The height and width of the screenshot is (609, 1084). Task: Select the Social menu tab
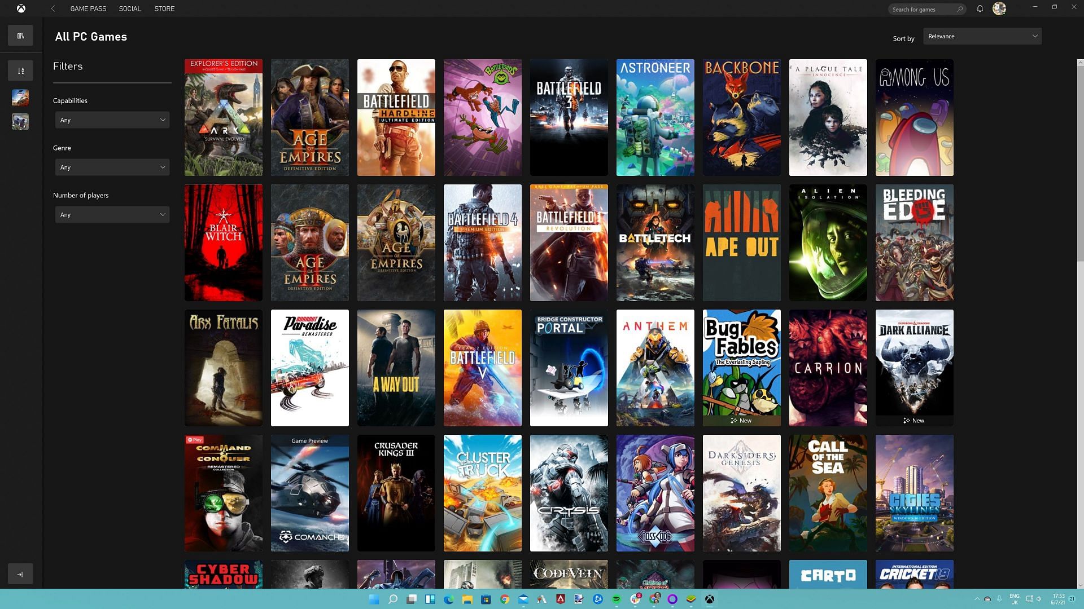pyautogui.click(x=129, y=8)
